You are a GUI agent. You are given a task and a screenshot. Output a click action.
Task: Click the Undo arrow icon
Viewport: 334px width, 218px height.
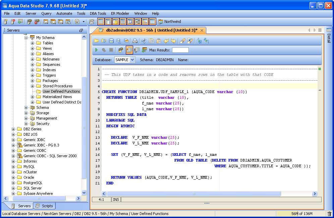[x=166, y=41]
